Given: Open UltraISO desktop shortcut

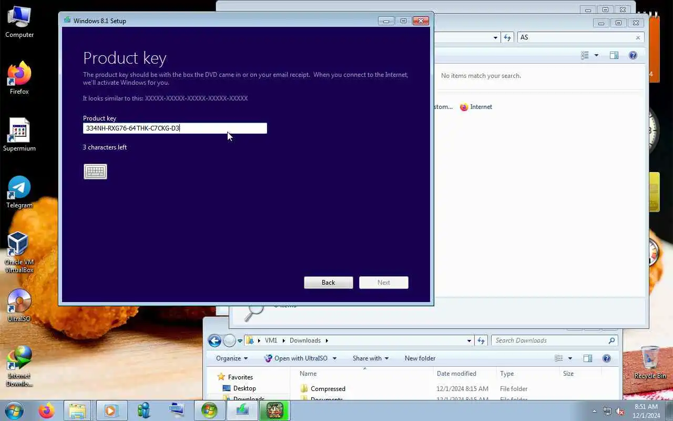Looking at the screenshot, I should (19, 306).
